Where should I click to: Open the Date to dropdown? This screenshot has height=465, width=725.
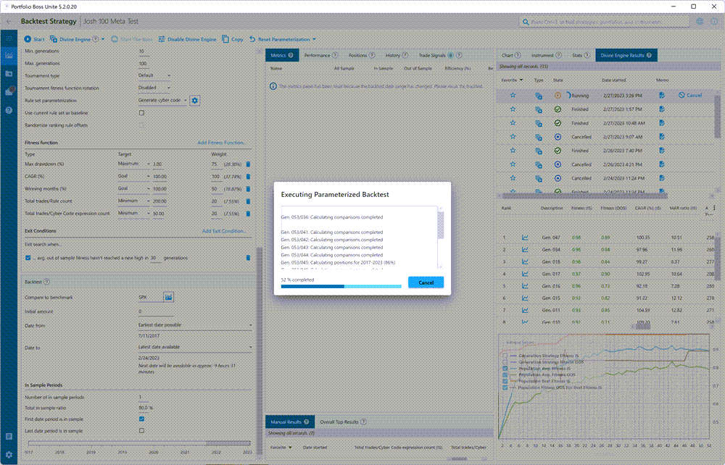[195, 347]
